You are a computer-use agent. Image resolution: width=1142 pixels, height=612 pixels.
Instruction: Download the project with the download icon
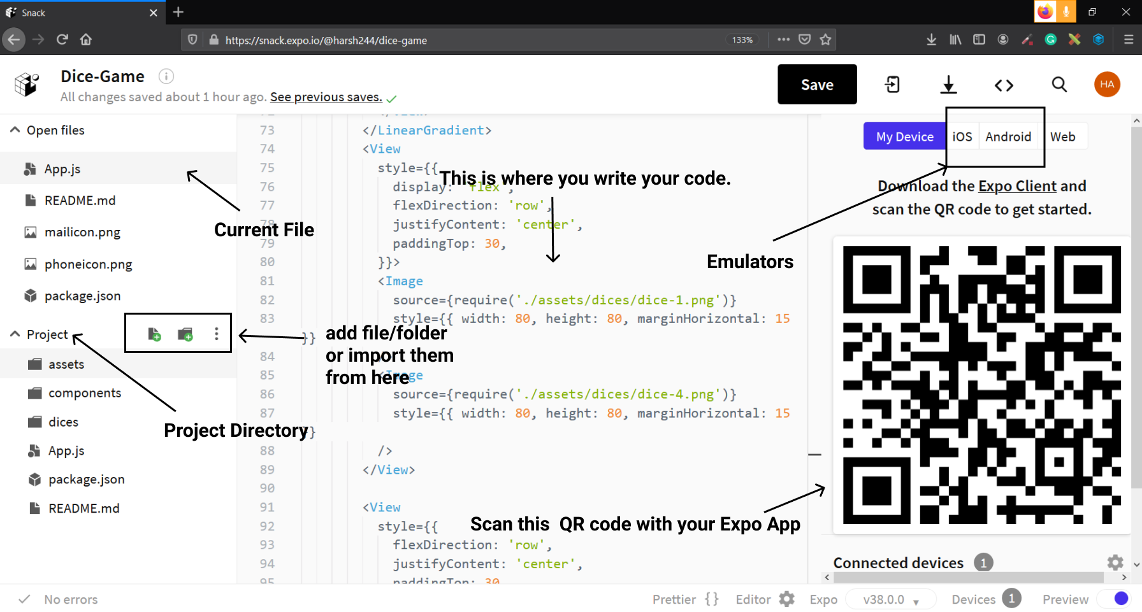(948, 84)
